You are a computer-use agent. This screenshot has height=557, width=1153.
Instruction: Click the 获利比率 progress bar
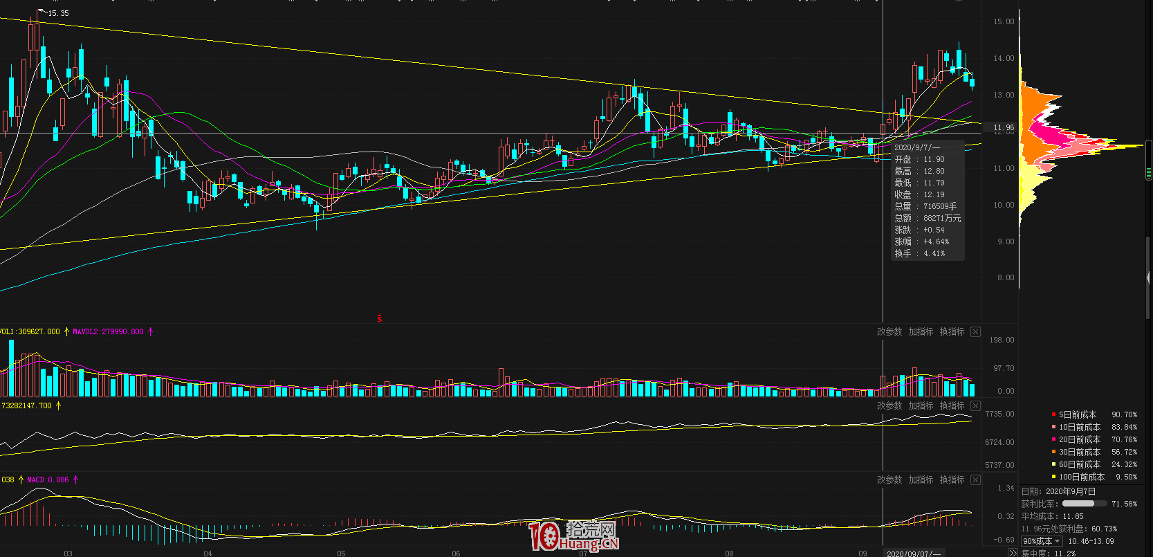[1084, 504]
